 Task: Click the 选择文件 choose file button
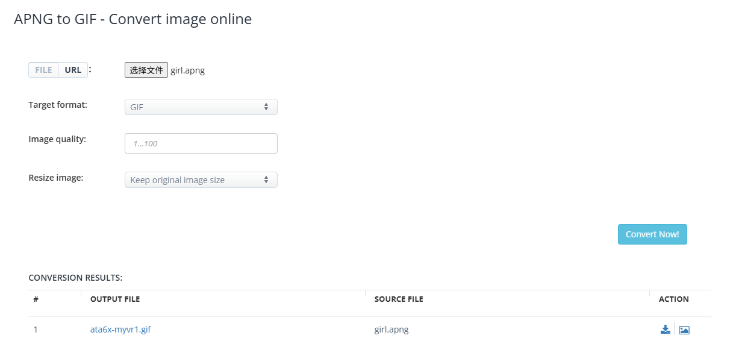point(146,70)
